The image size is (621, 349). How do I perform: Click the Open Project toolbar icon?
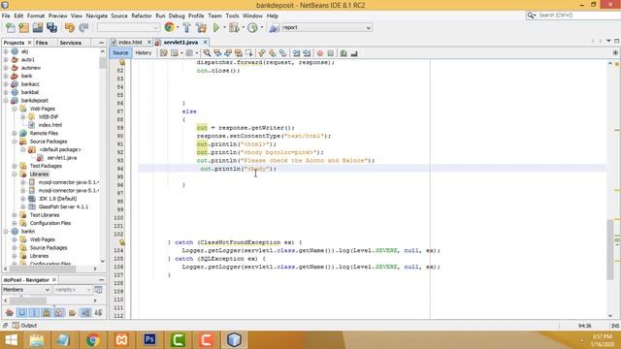(38, 28)
